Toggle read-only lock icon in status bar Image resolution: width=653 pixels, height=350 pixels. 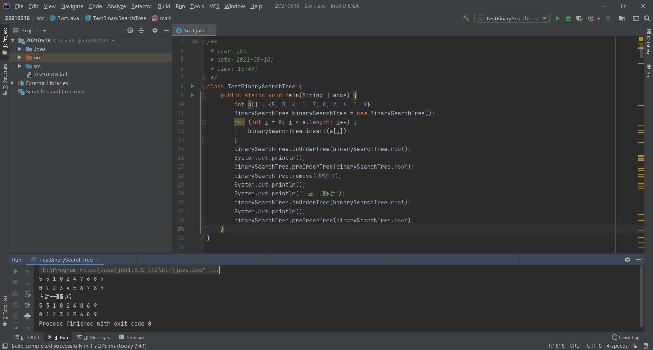pos(635,346)
